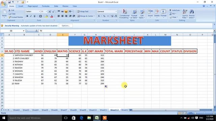Switch to the Formulas tab
The image size is (216, 121).
pos(46,6)
